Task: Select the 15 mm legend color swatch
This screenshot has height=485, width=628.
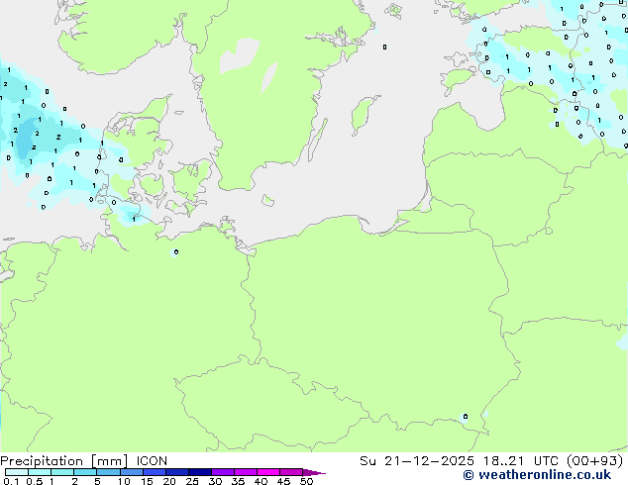Action: point(155,472)
